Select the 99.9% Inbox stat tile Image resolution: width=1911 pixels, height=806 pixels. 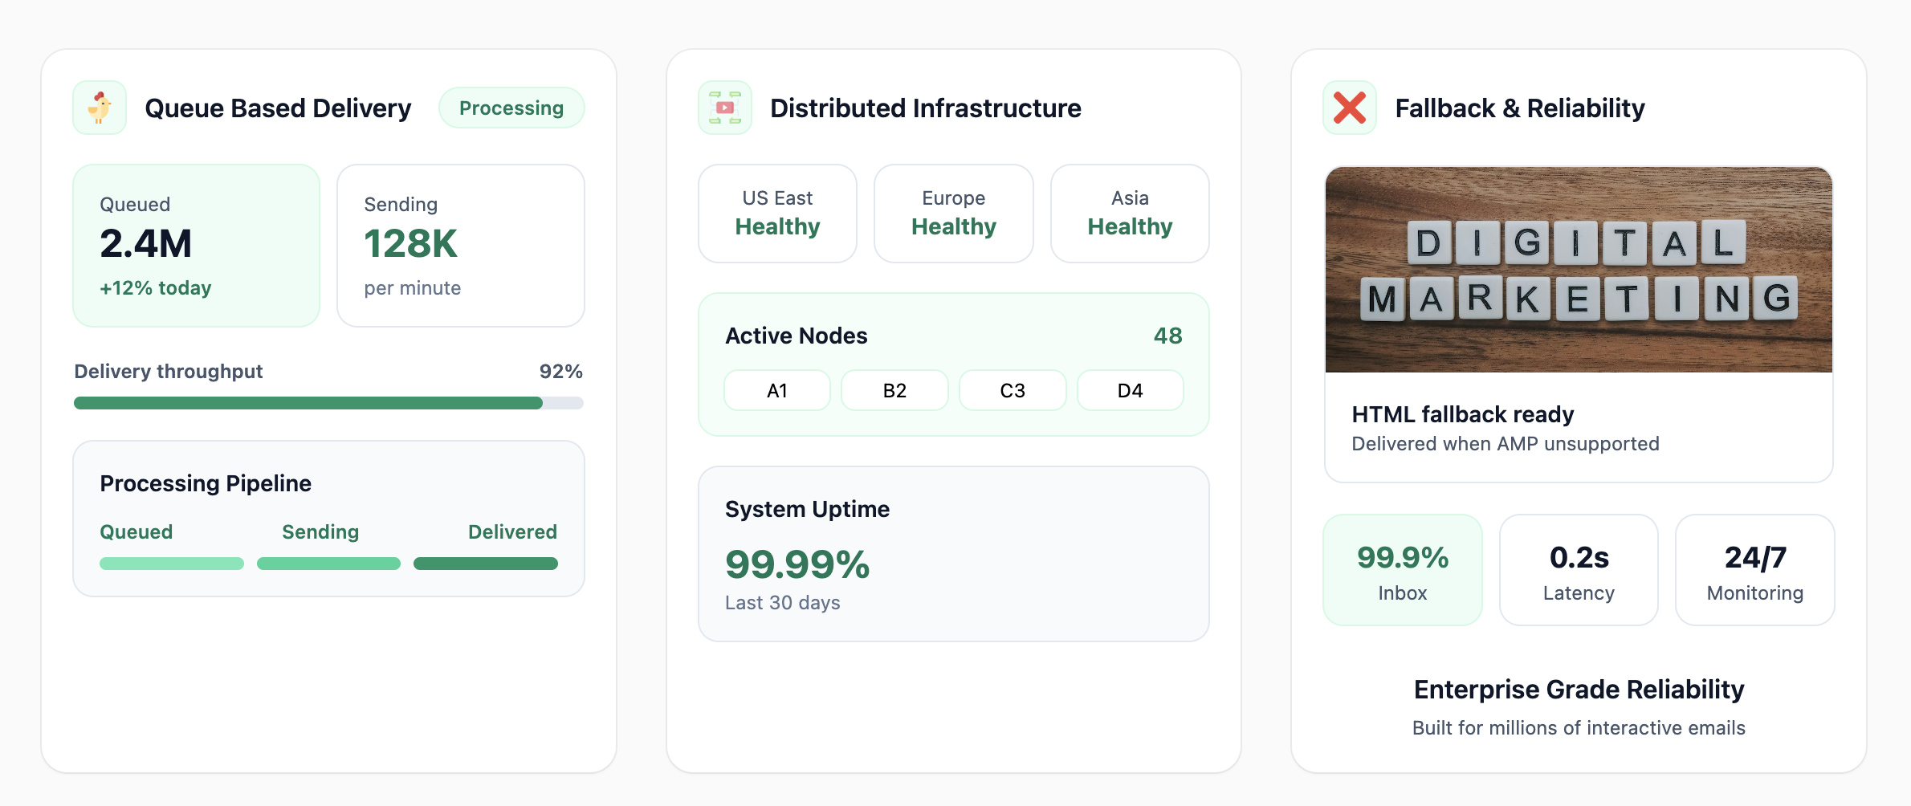[1402, 570]
